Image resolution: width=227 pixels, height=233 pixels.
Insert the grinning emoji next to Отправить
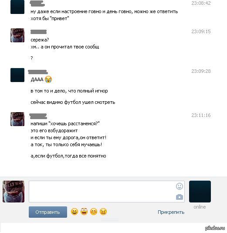75,212
